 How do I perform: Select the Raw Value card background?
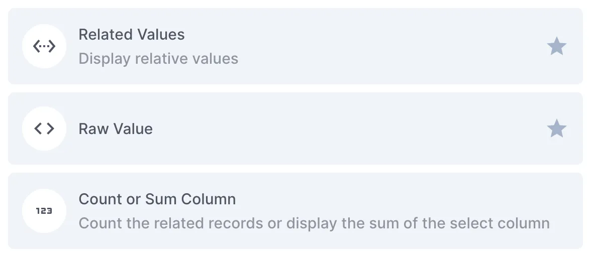[x=352, y=153]
